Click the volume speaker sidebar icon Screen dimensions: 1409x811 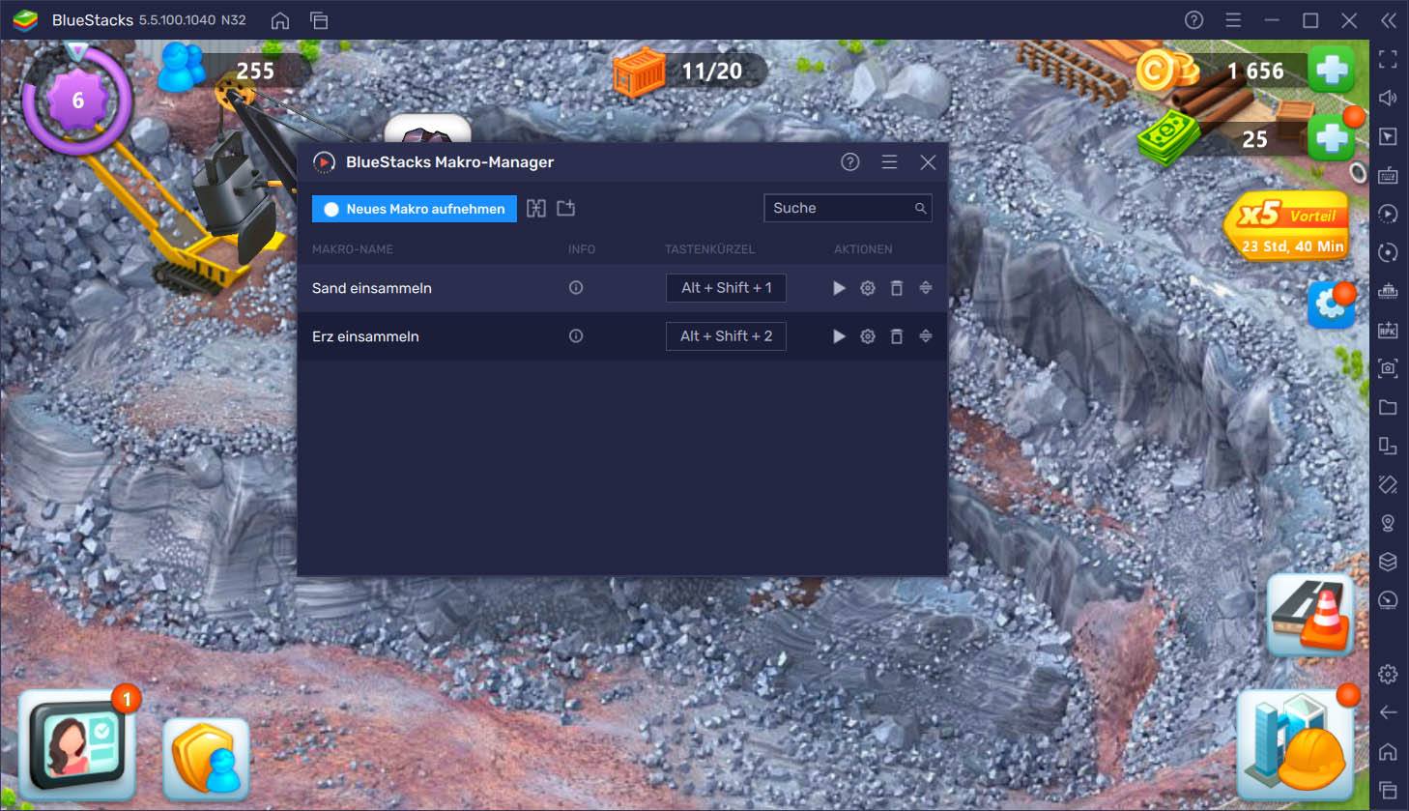[1388, 98]
